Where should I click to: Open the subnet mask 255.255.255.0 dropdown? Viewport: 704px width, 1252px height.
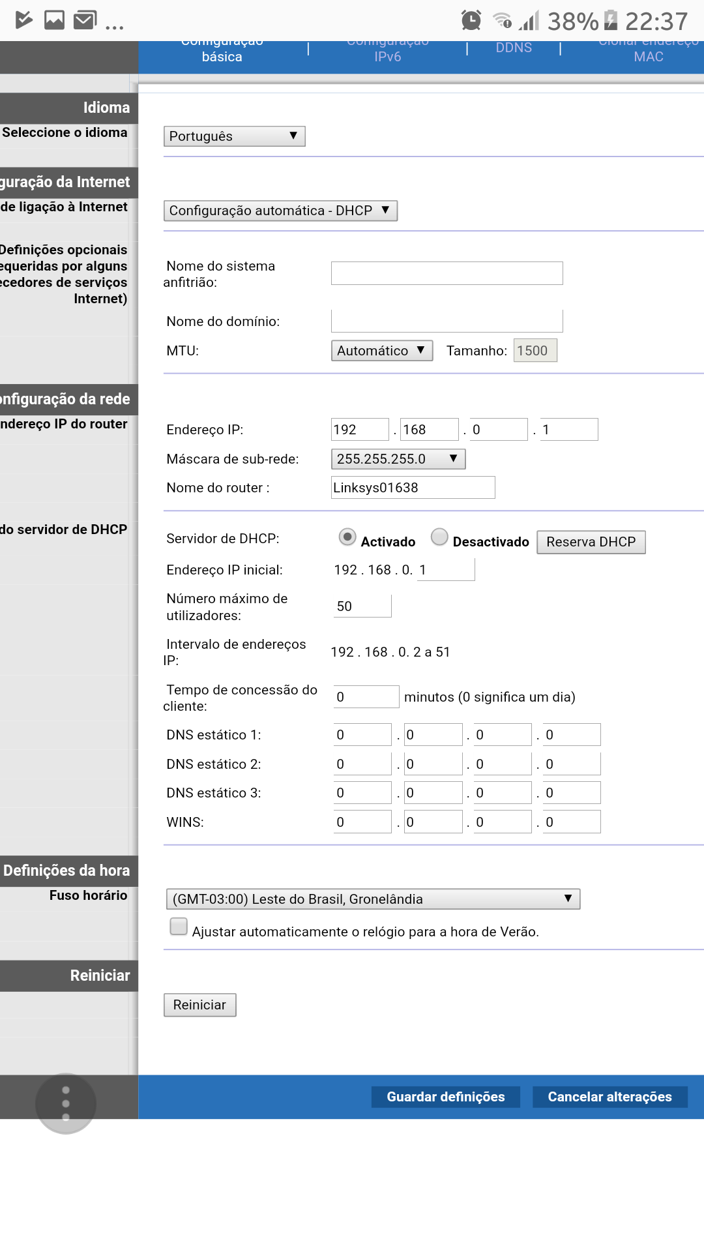(x=398, y=459)
